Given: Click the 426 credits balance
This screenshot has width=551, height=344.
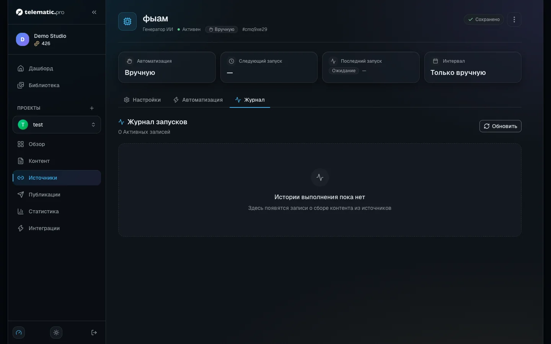Looking at the screenshot, I should (42, 44).
